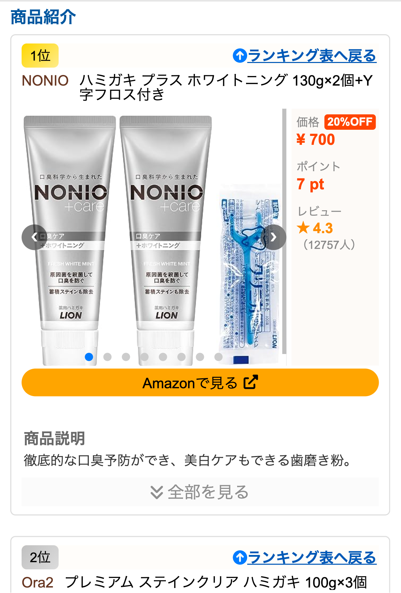This screenshot has width=401, height=593.
Task: Follow the ランキング表へ戻る link in the 1位 card
Action: 312,55
